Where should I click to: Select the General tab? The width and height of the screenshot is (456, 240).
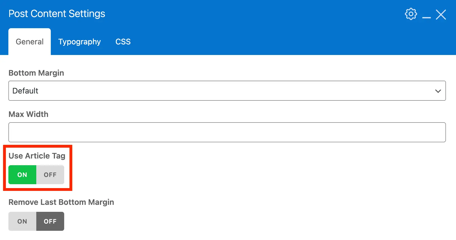point(29,42)
